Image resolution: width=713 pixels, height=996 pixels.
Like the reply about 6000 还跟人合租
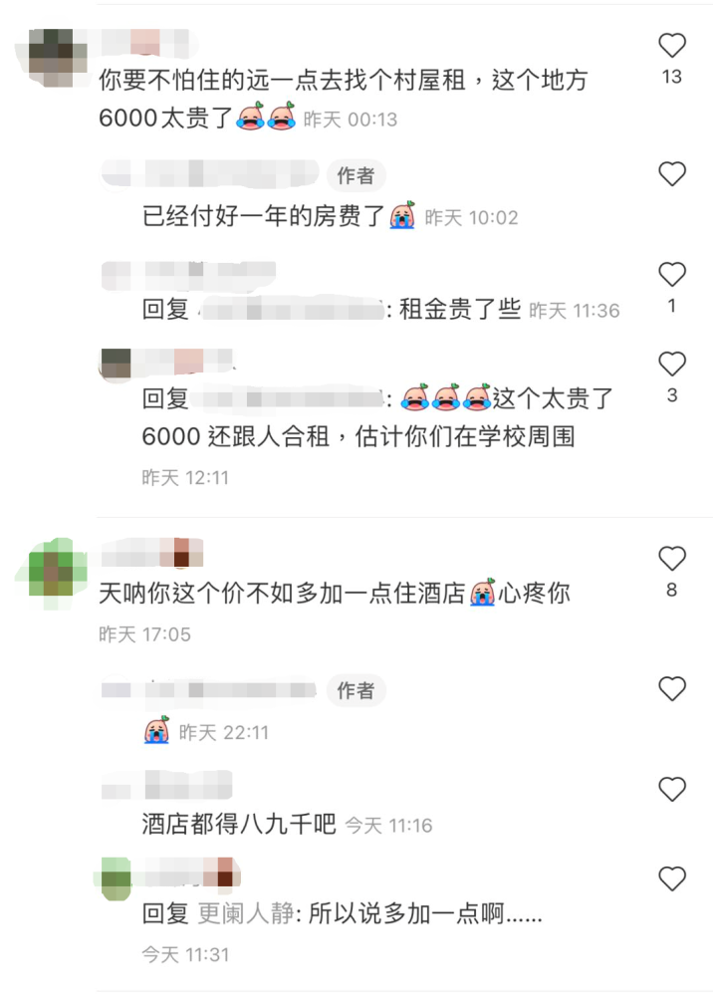point(672,364)
